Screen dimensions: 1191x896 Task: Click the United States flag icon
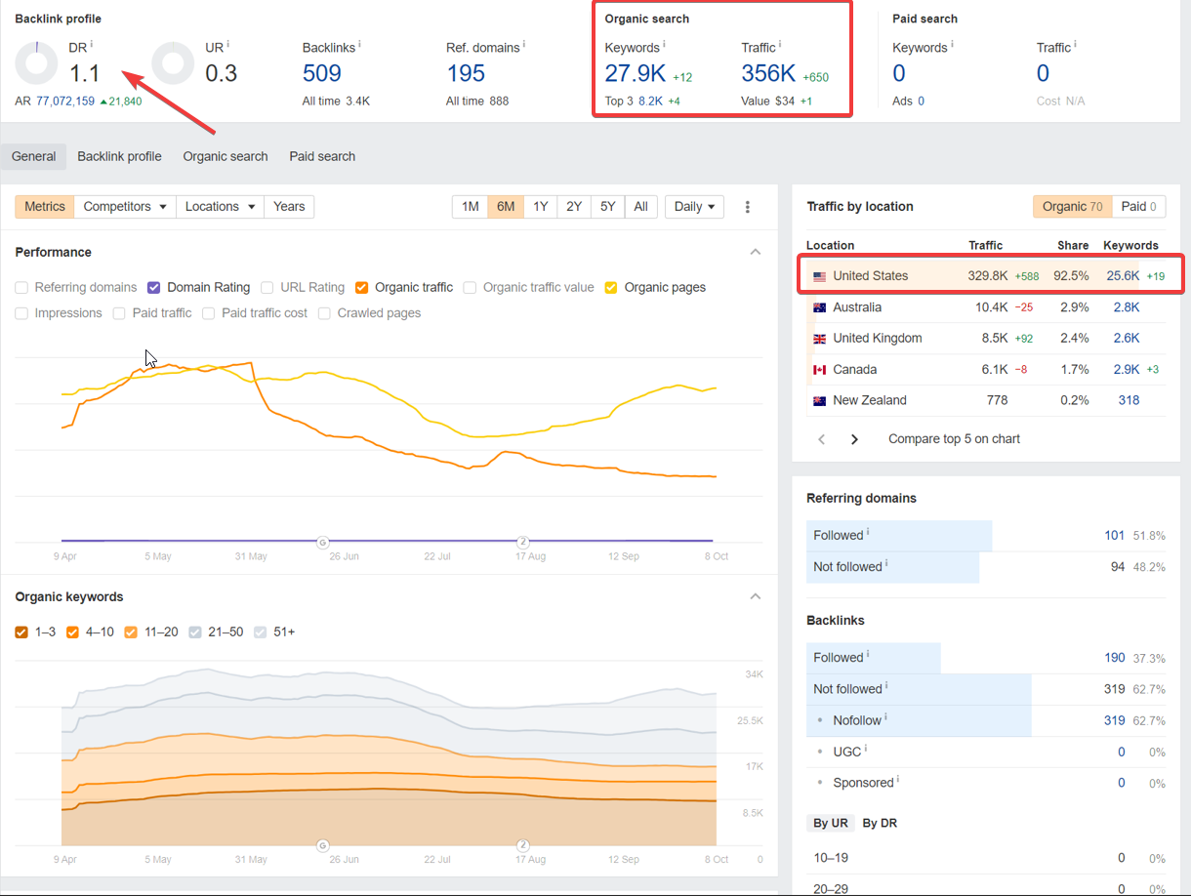(x=820, y=276)
